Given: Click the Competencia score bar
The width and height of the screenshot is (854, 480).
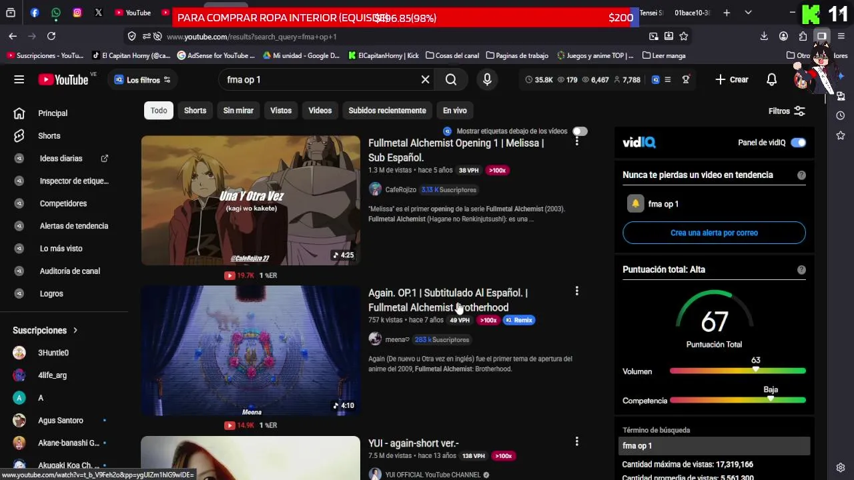Looking at the screenshot, I should [x=738, y=400].
